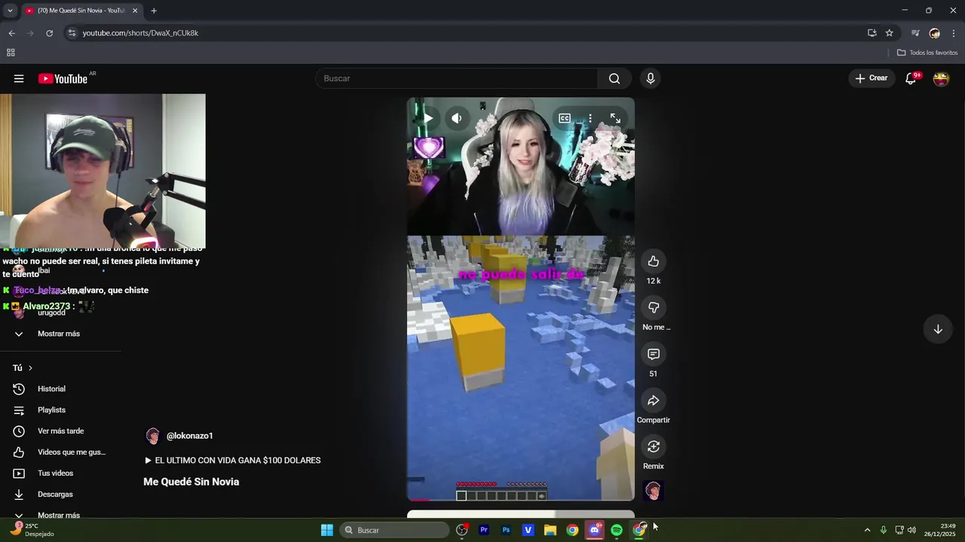Enter fullscreen on the Shorts player
The height and width of the screenshot is (542, 965).
coord(615,118)
